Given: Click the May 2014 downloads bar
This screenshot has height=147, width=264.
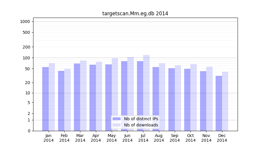Looking at the screenshot, I should coord(115,94).
